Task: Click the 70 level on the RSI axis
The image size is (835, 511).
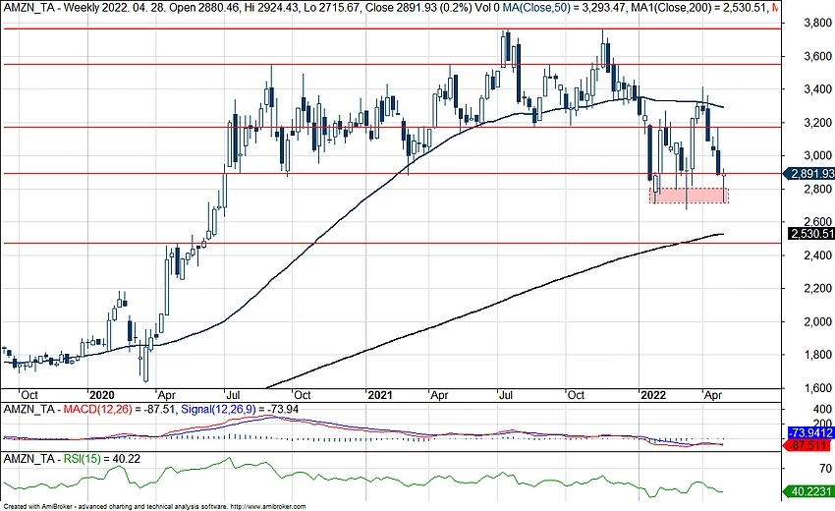Action: [825, 469]
